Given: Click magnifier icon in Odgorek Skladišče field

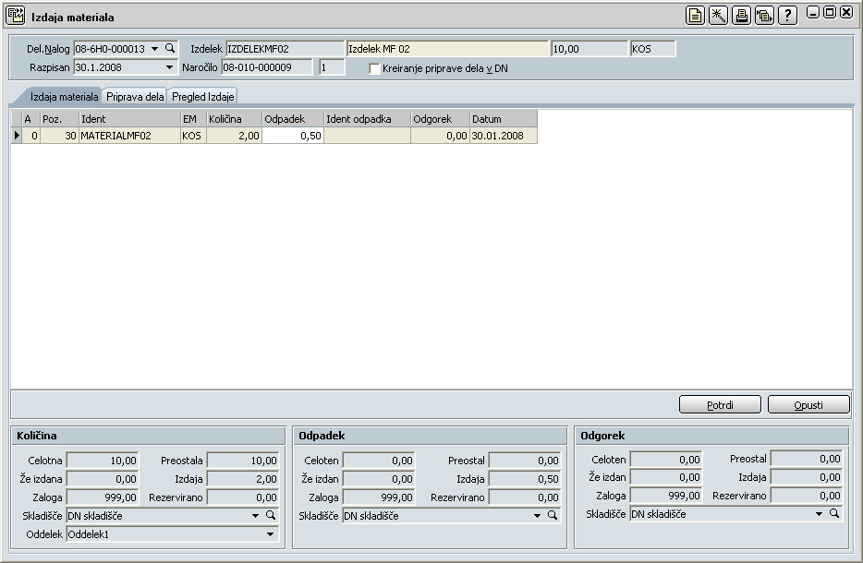Looking at the screenshot, I should pyautogui.click(x=834, y=514).
